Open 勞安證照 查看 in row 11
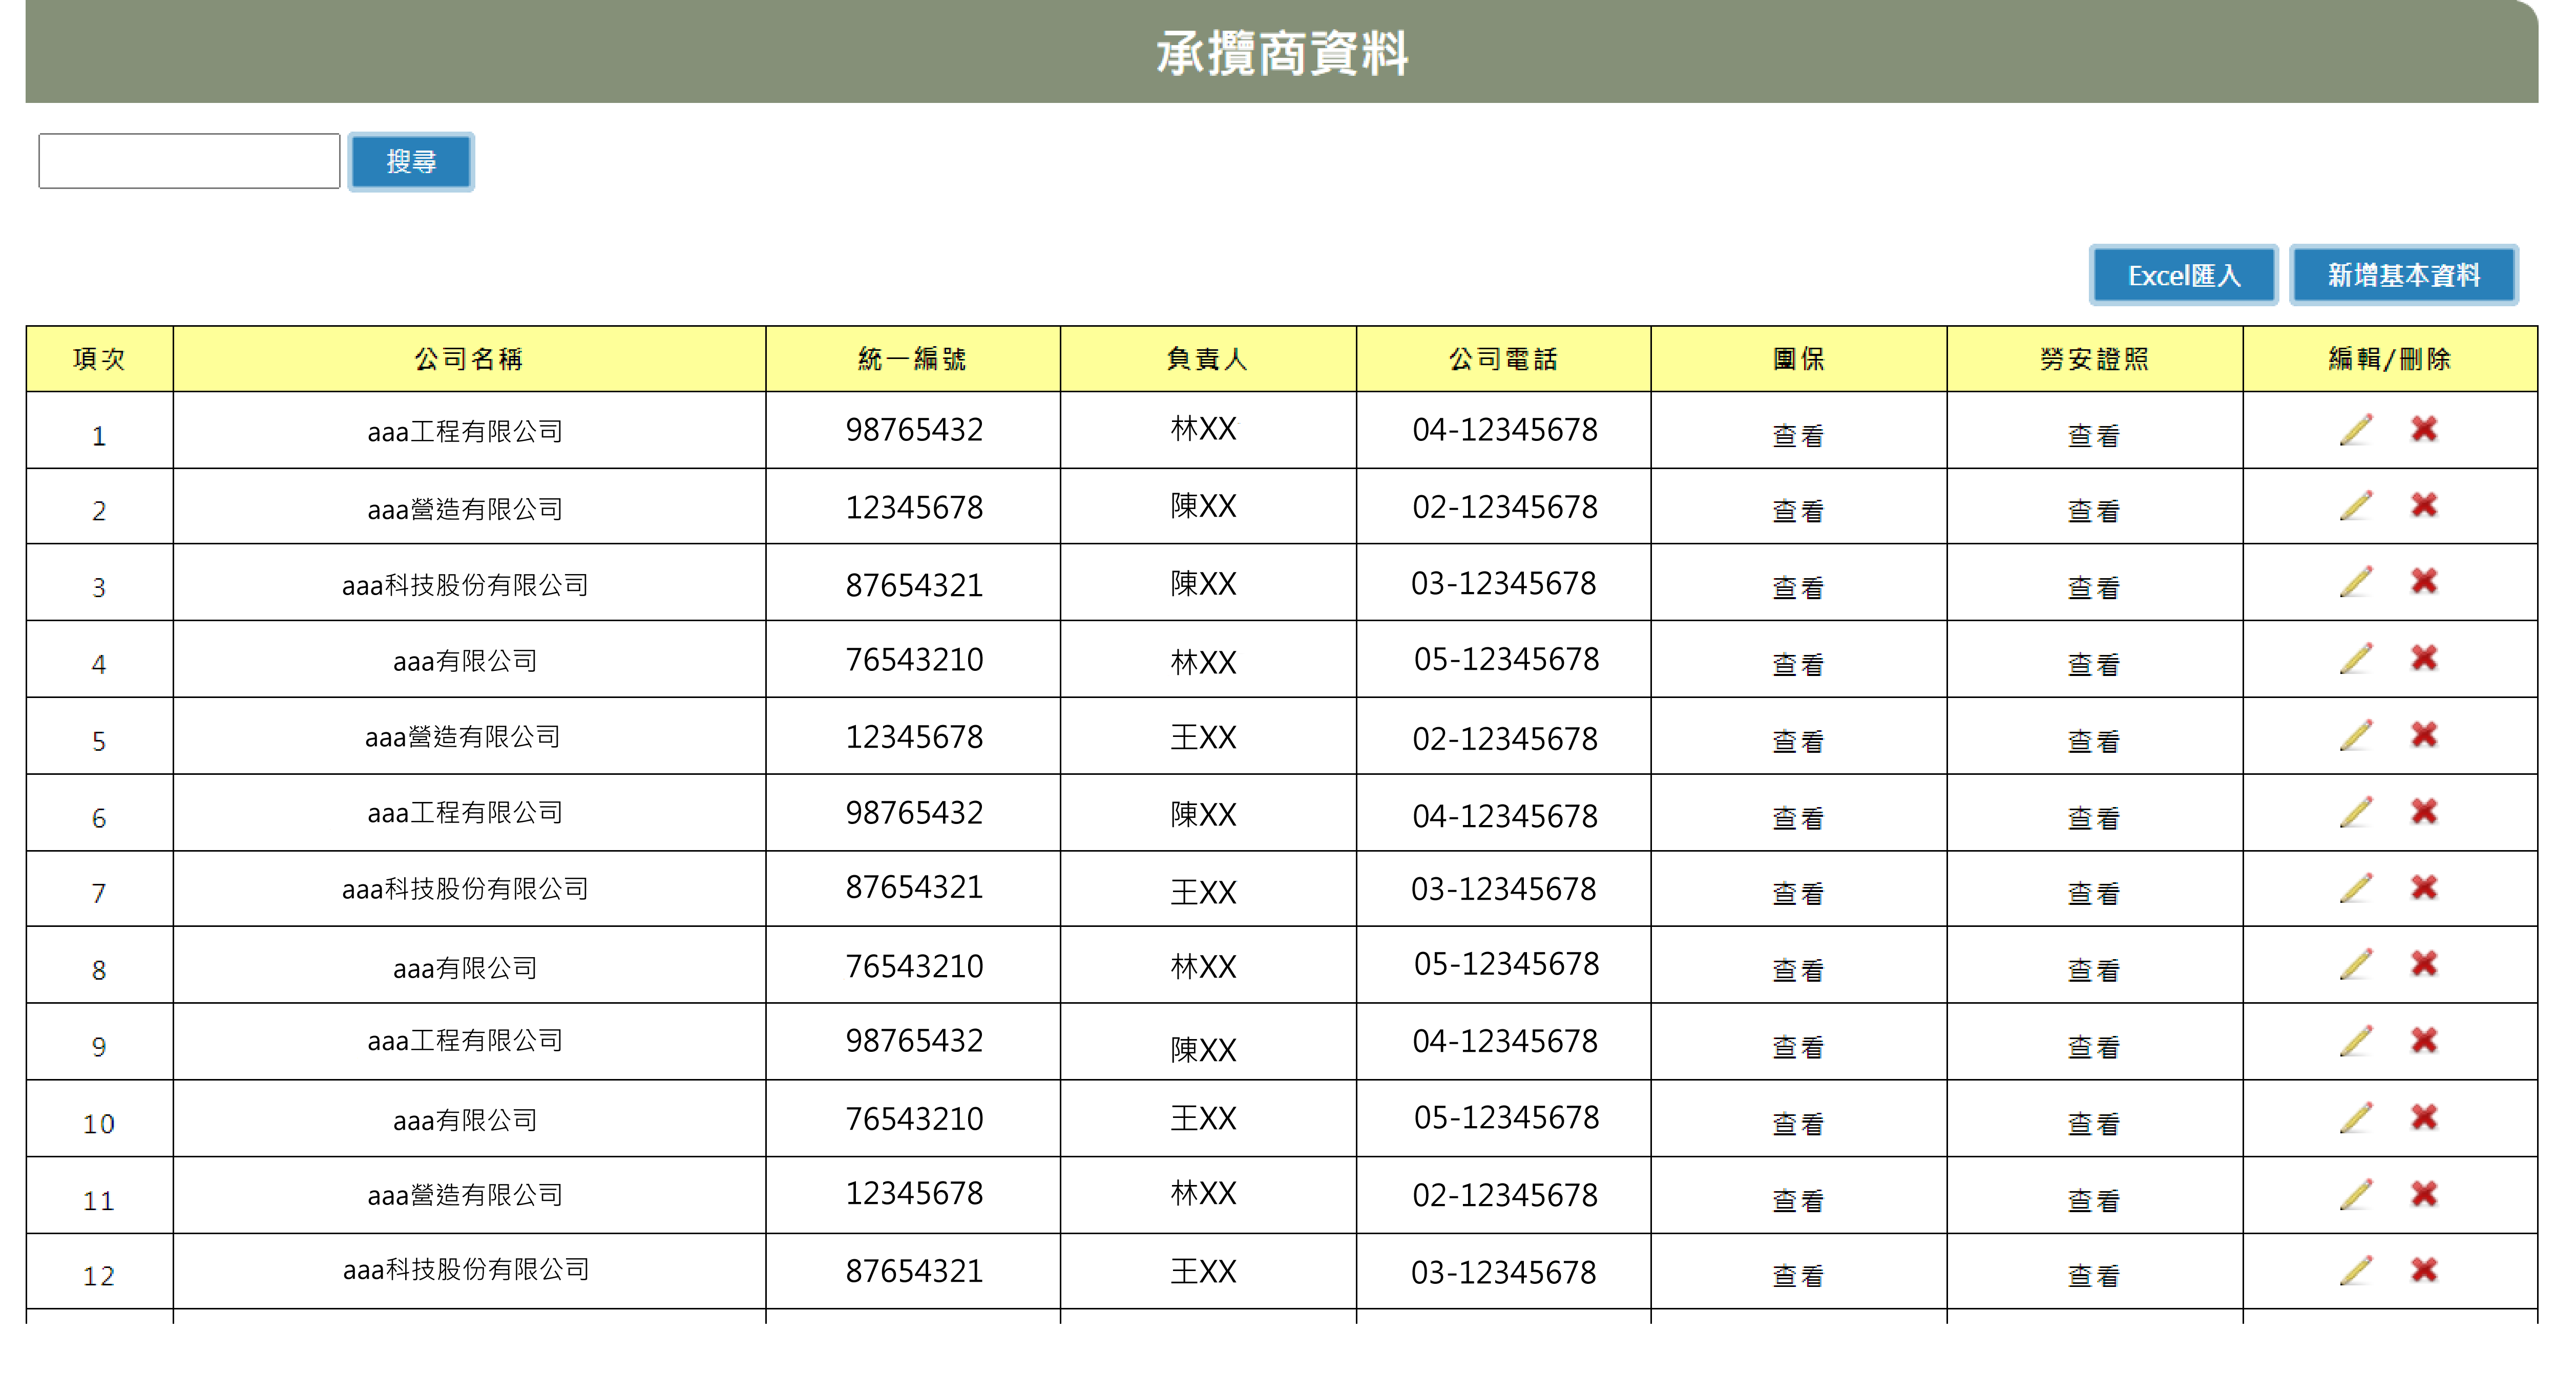 2093,1200
